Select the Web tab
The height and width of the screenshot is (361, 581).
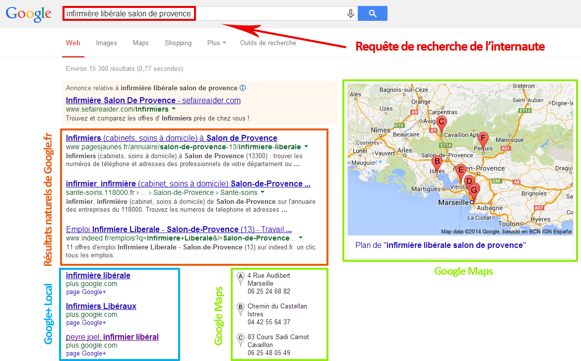pos(73,43)
